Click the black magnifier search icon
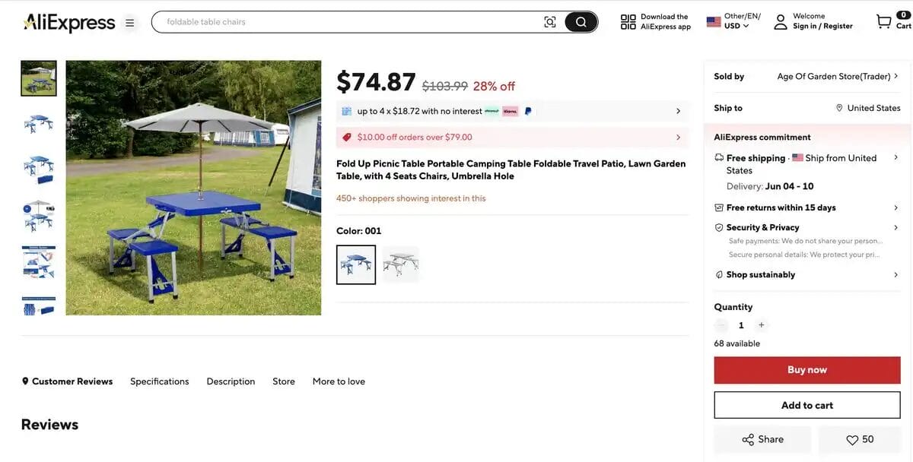The image size is (913, 462). tap(581, 21)
